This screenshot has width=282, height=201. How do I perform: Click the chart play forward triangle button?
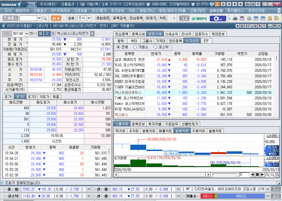click(x=262, y=174)
